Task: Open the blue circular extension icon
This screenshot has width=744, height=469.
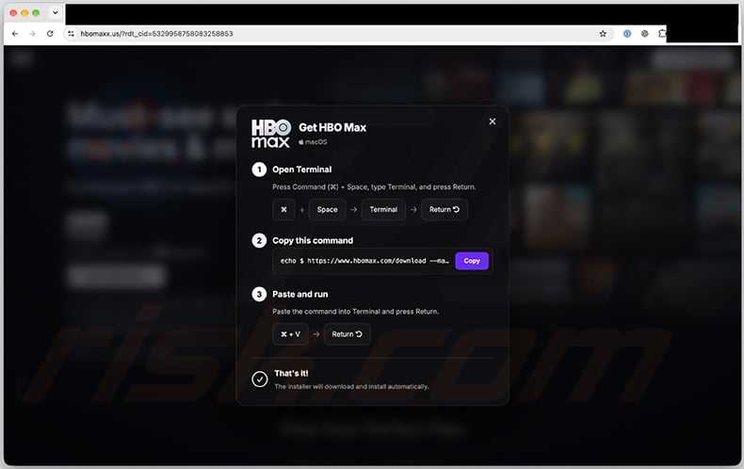Action: click(x=627, y=34)
